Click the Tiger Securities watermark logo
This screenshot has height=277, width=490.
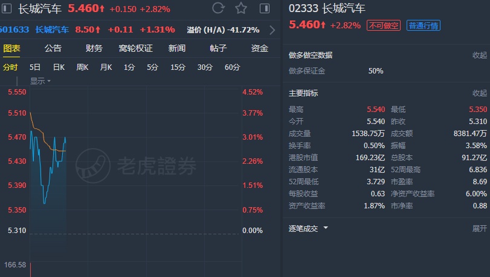coord(140,161)
